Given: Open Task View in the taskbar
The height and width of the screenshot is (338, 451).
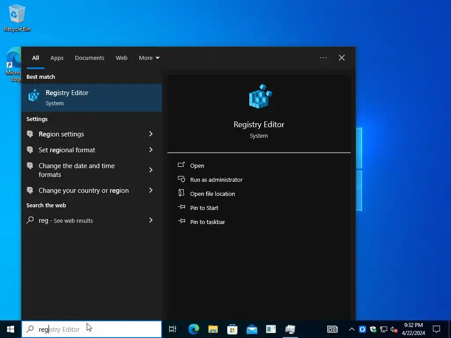Looking at the screenshot, I should click(173, 329).
